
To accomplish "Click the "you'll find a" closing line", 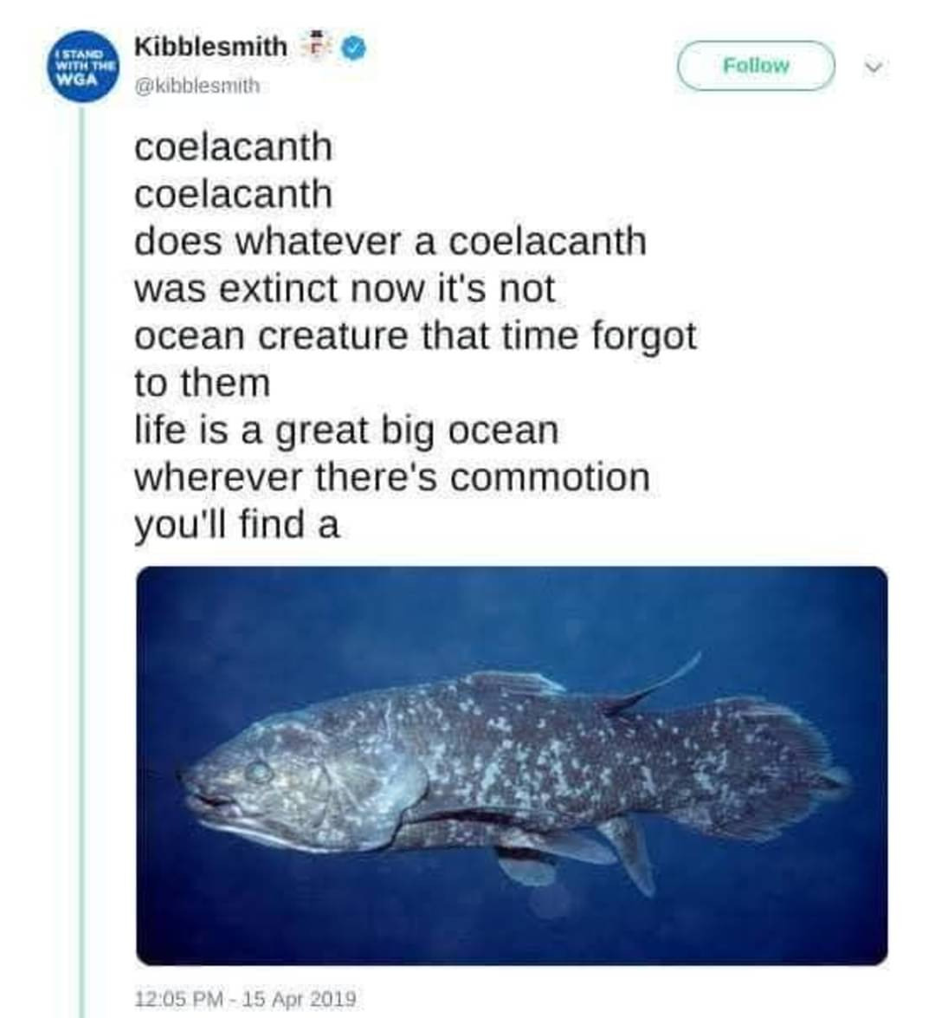I will 236,525.
